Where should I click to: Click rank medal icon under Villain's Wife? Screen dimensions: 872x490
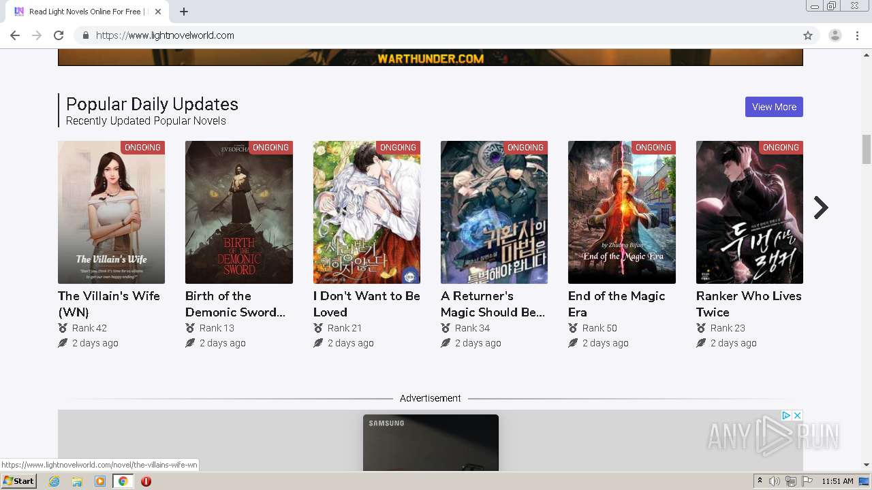point(63,328)
